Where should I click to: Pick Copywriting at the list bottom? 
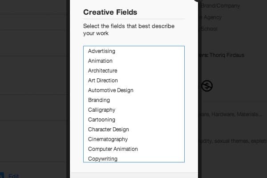[134, 158]
